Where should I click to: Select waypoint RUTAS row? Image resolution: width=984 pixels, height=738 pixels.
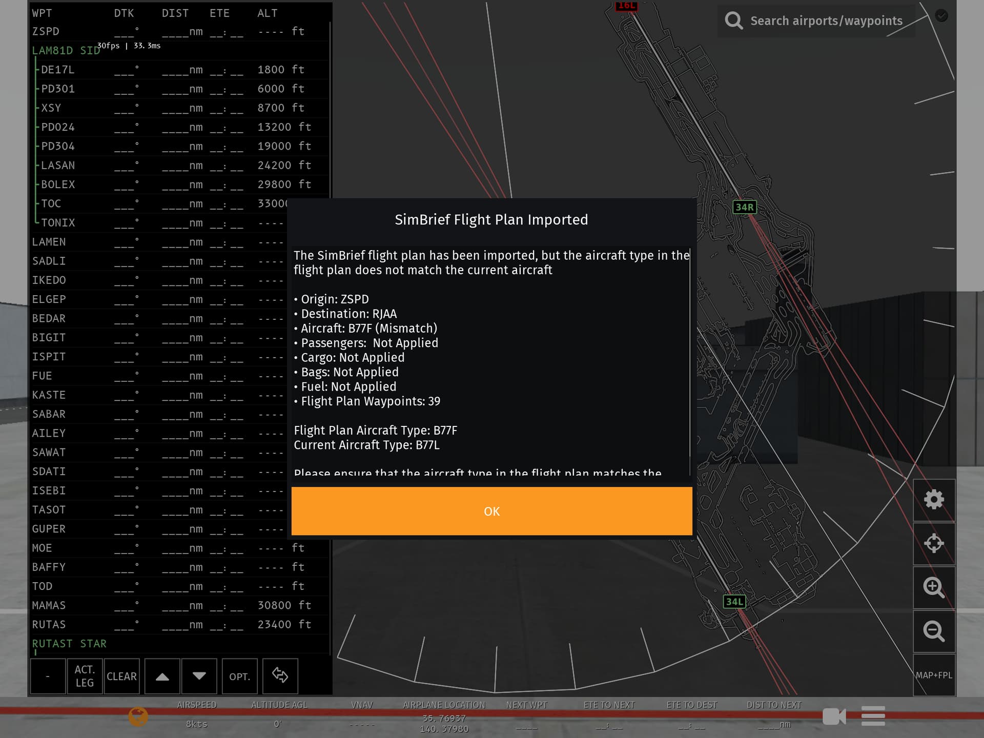pos(179,625)
